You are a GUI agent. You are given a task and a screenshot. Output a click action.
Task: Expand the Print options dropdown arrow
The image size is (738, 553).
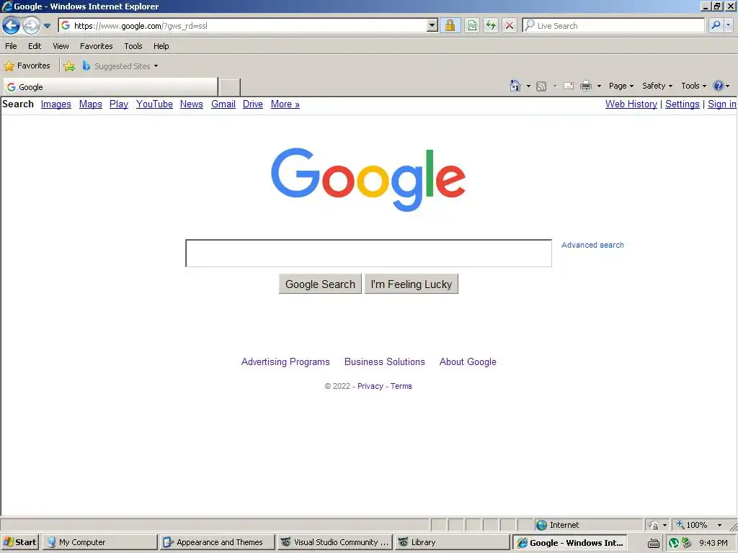(599, 86)
